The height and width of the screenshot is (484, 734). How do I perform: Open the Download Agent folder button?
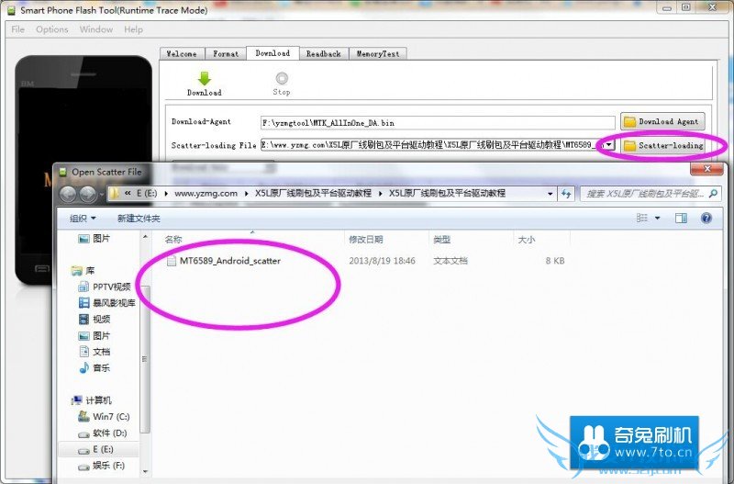(x=662, y=122)
